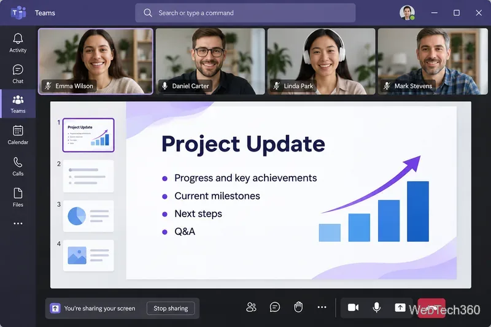The image size is (491, 327).
Task: Open the Chat section in sidebar
Action: pyautogui.click(x=18, y=74)
